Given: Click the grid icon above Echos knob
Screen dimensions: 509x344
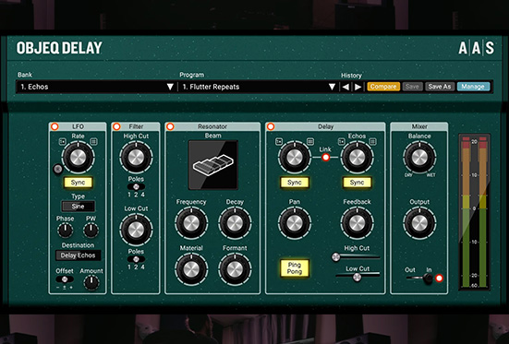Looking at the screenshot, I should coord(372,141).
